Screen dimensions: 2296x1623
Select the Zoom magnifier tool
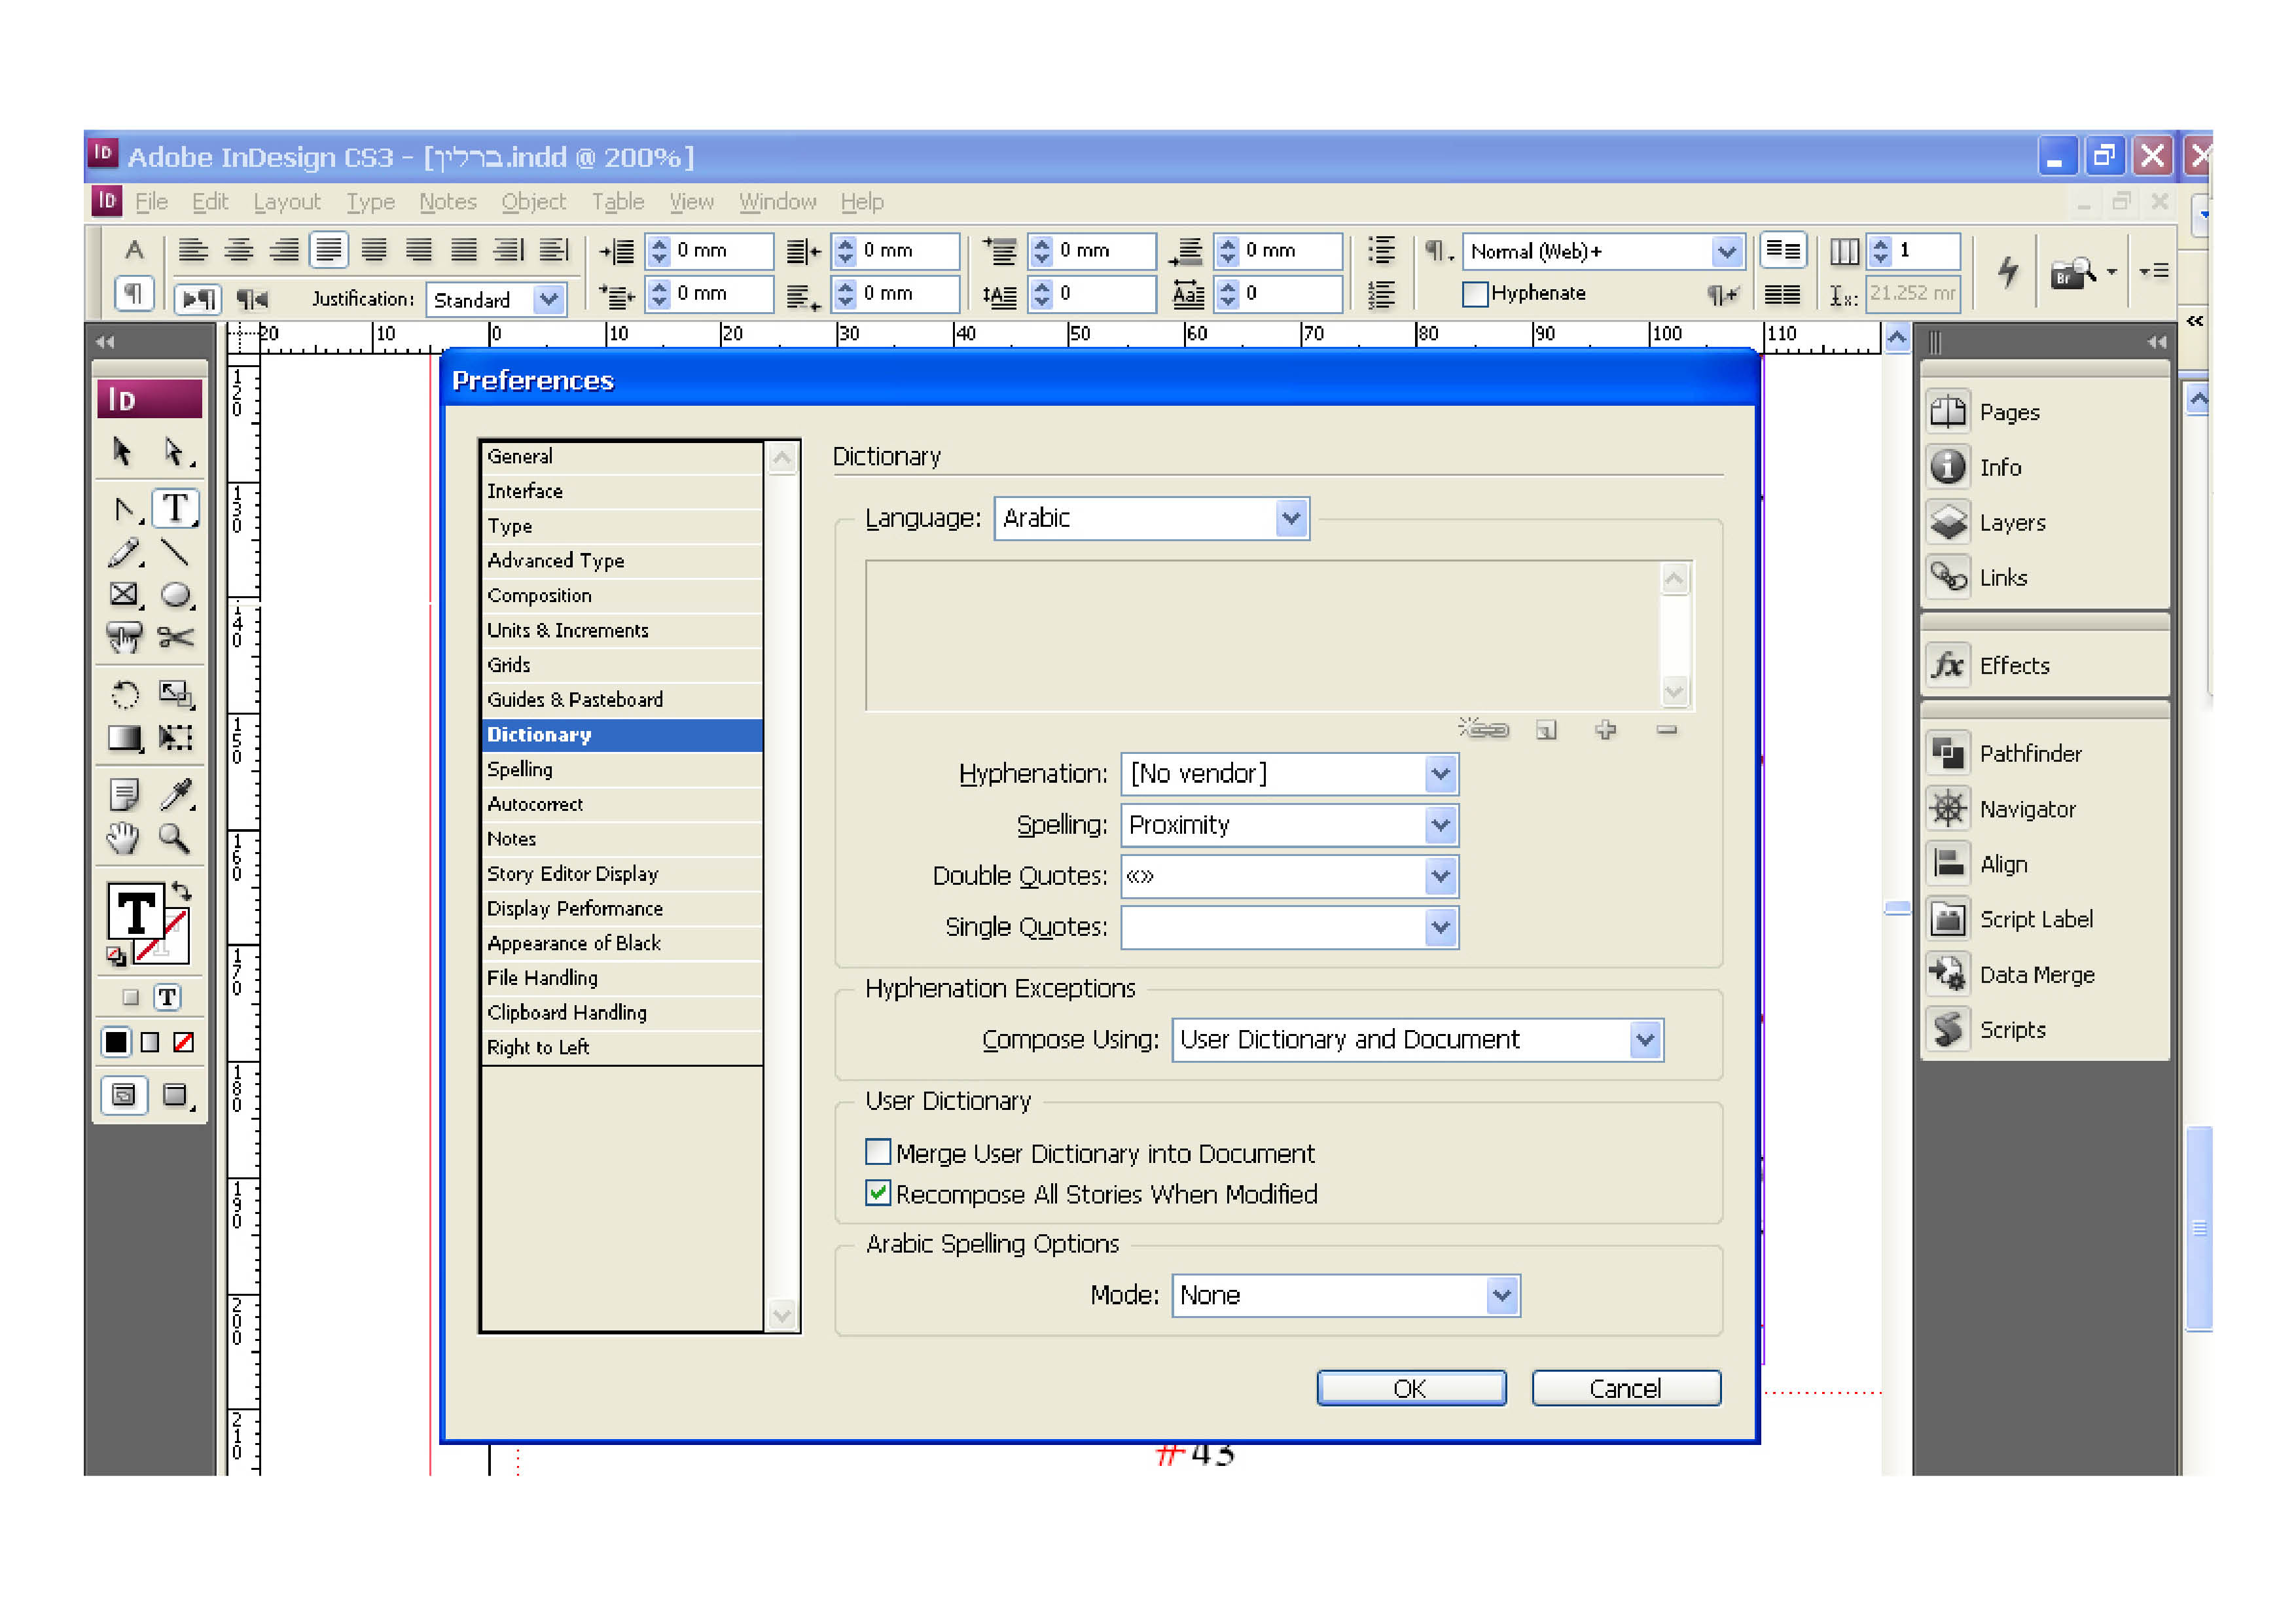(x=175, y=838)
